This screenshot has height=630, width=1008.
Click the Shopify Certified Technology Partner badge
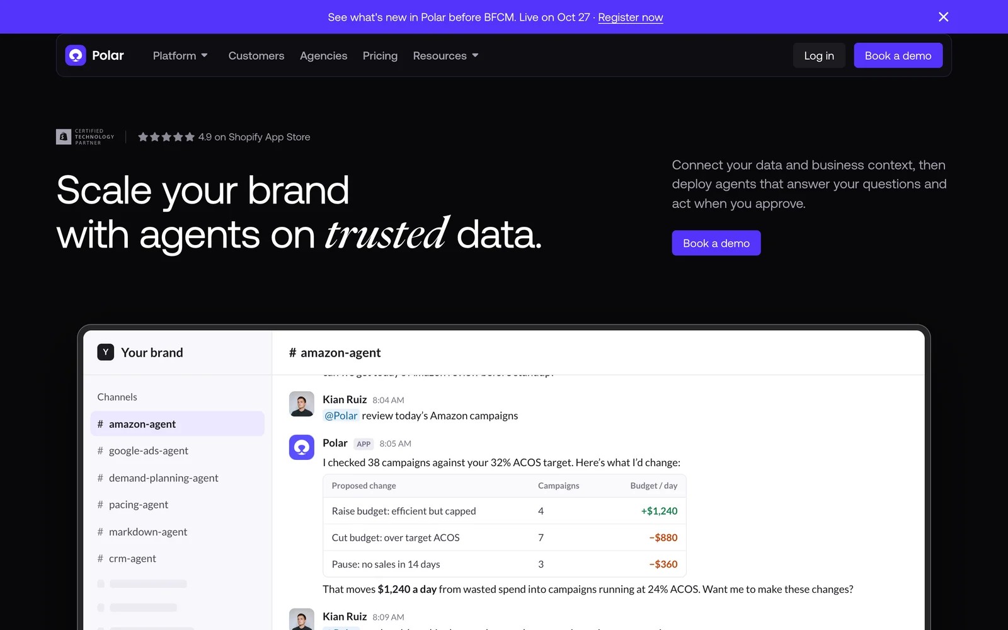[86, 137]
